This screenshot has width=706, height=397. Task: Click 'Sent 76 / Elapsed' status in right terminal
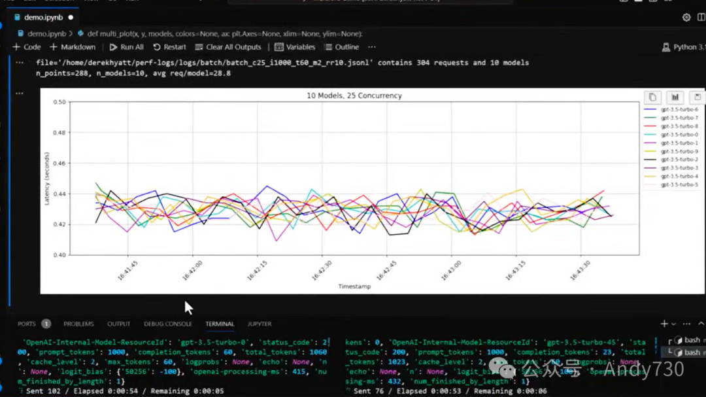pos(450,391)
